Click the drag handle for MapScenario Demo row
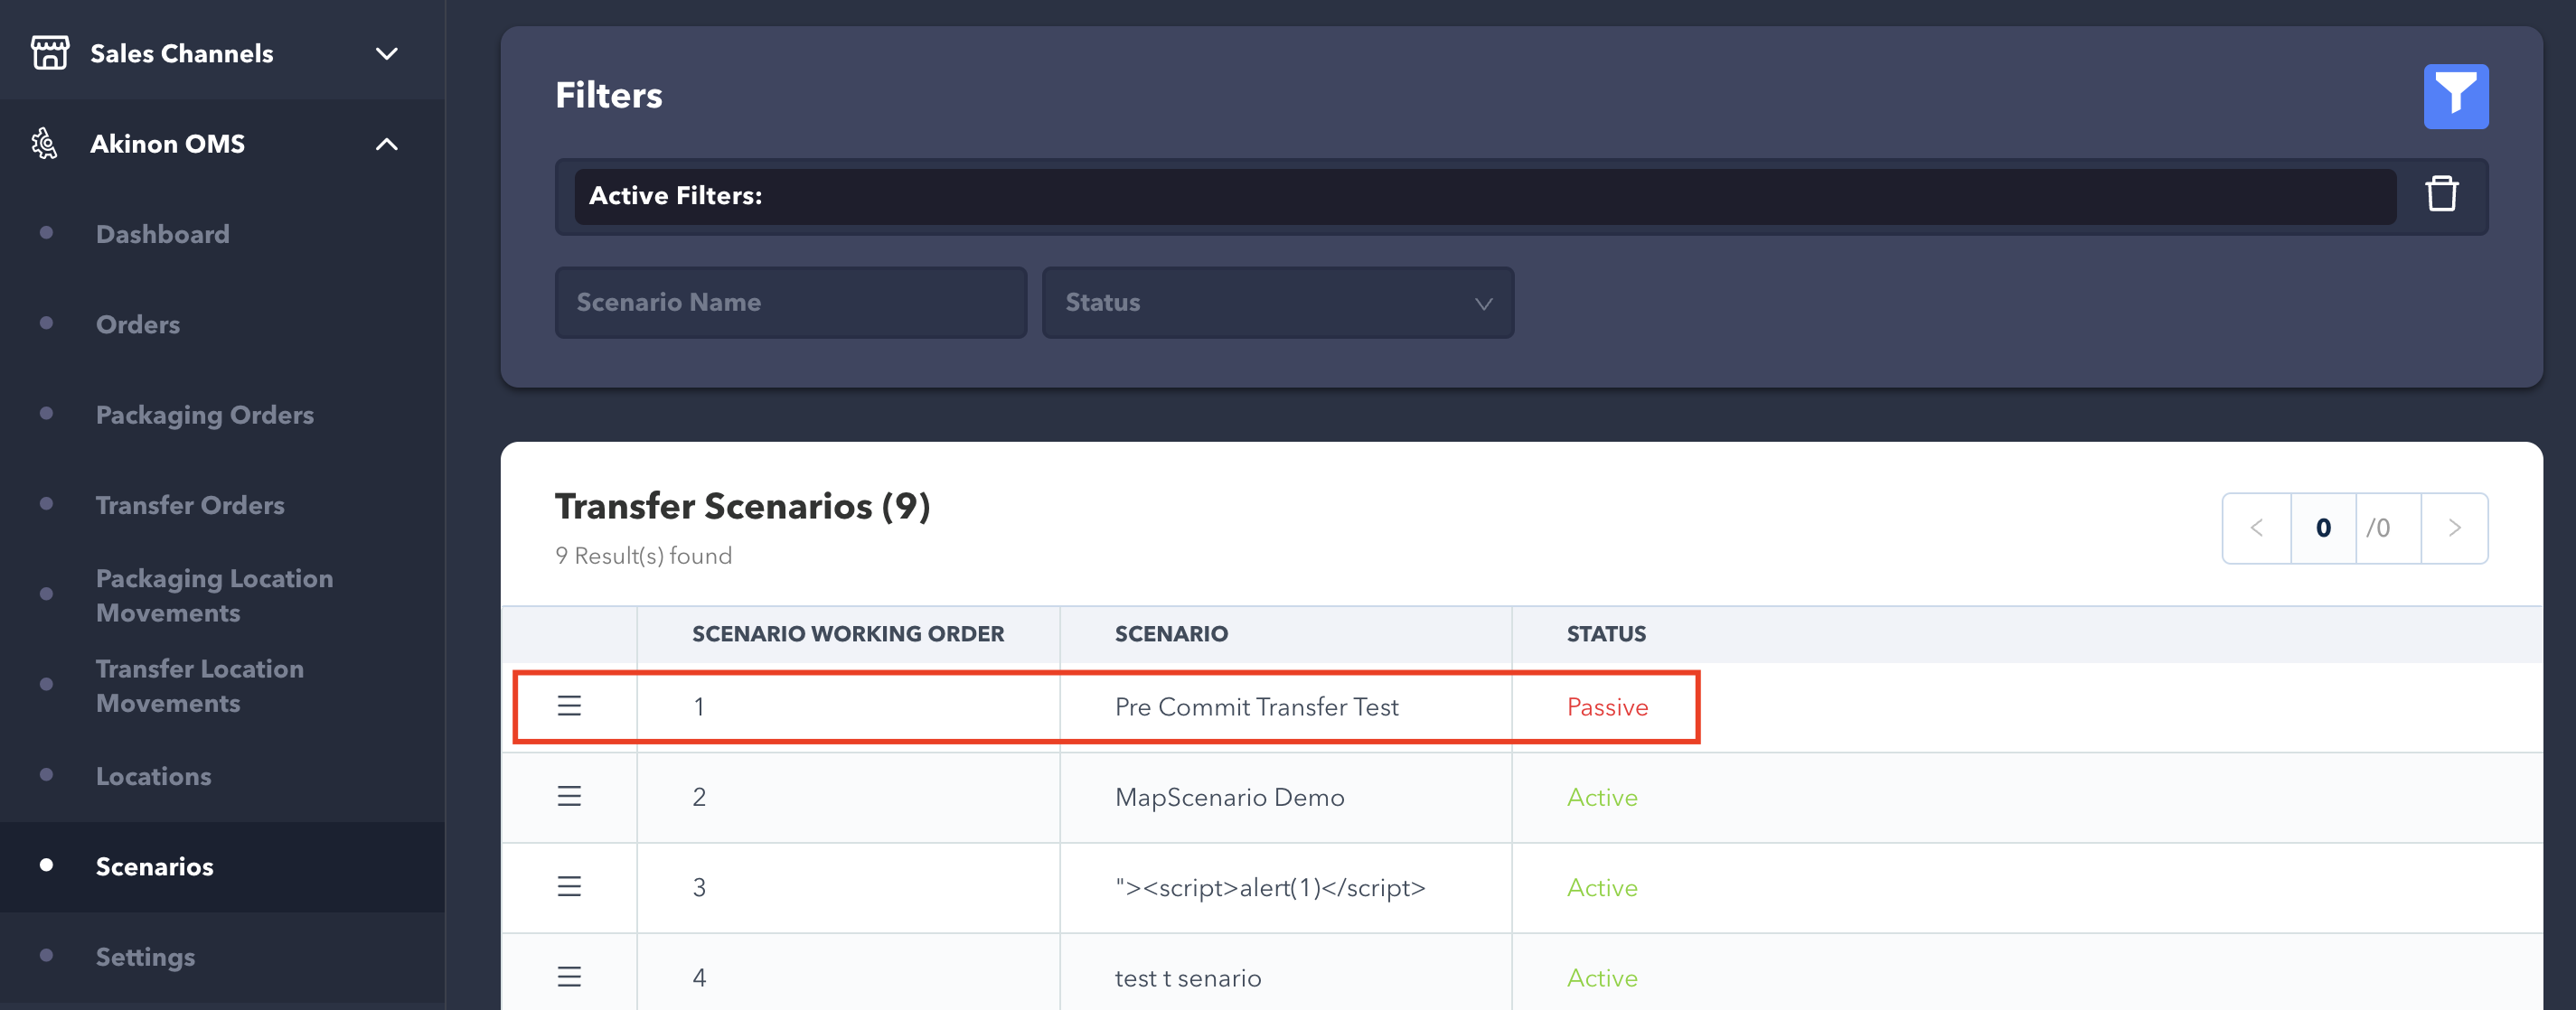 tap(569, 796)
